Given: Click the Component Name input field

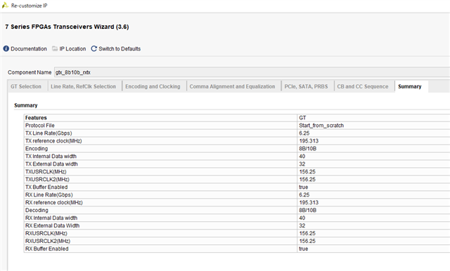Looking at the screenshot, I should pos(252,72).
